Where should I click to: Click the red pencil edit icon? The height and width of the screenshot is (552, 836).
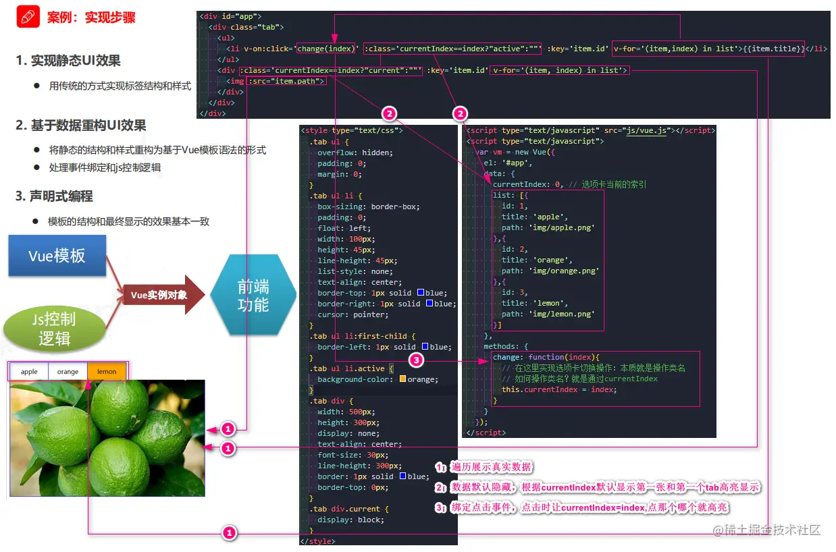click(28, 17)
